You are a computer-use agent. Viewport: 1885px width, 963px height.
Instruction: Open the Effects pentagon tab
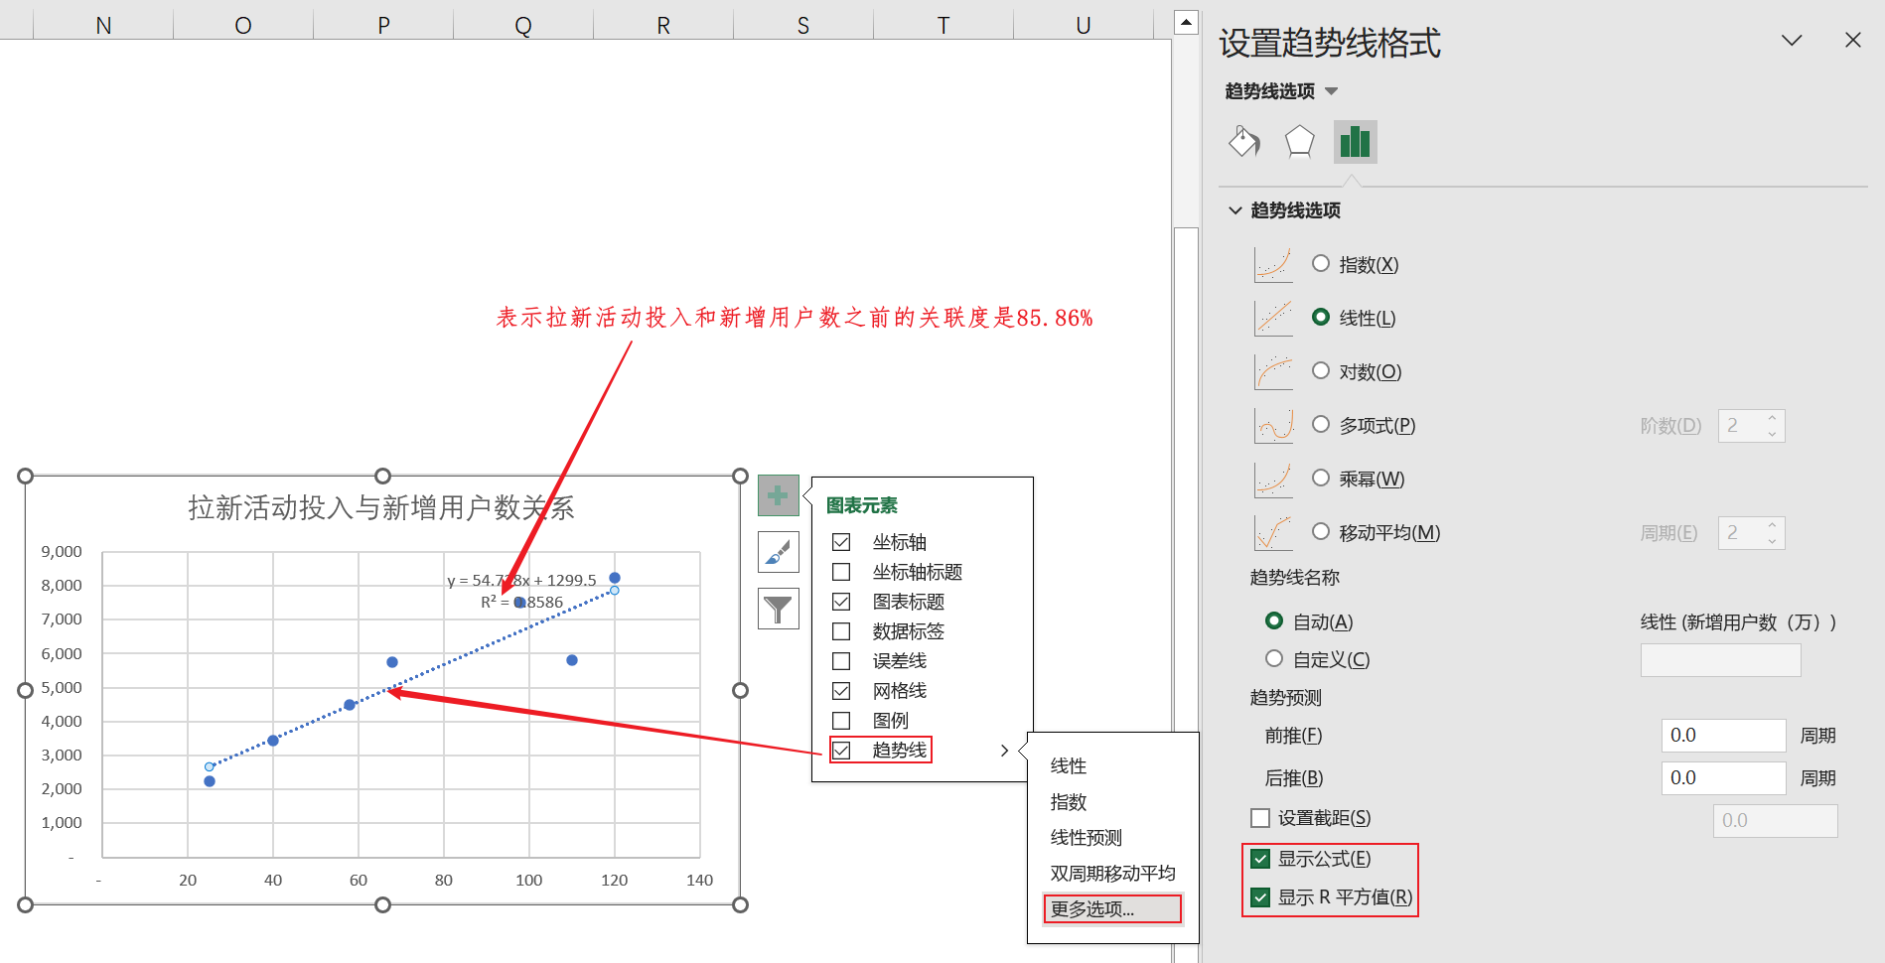point(1299,142)
